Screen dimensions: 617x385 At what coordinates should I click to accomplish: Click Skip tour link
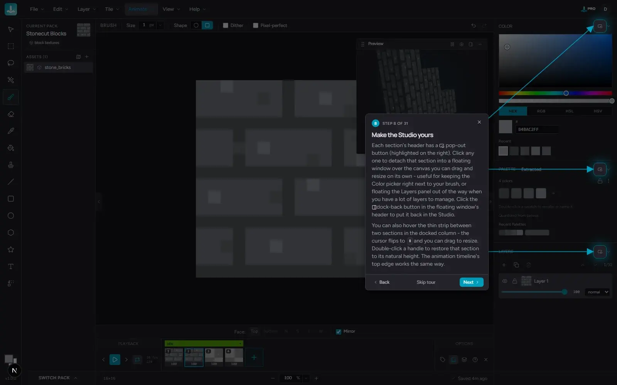[x=426, y=282]
